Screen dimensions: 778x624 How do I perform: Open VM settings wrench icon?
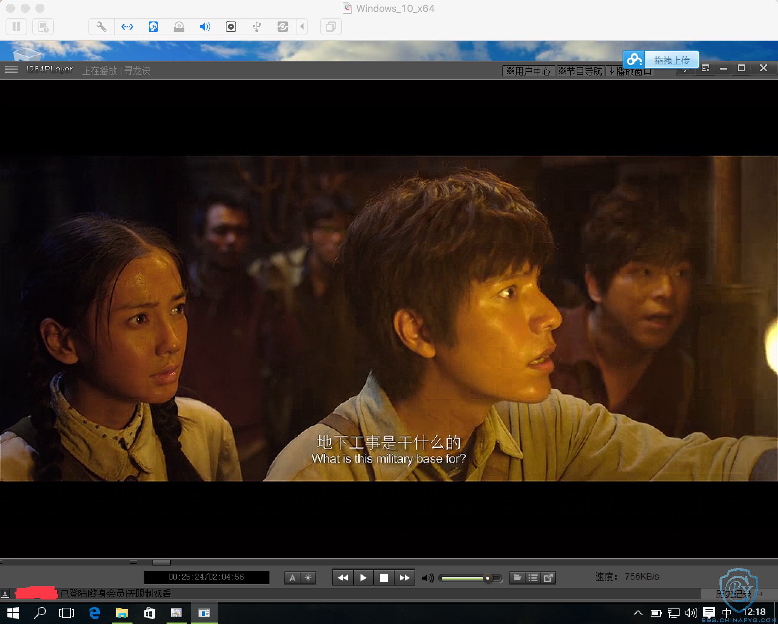click(x=101, y=27)
